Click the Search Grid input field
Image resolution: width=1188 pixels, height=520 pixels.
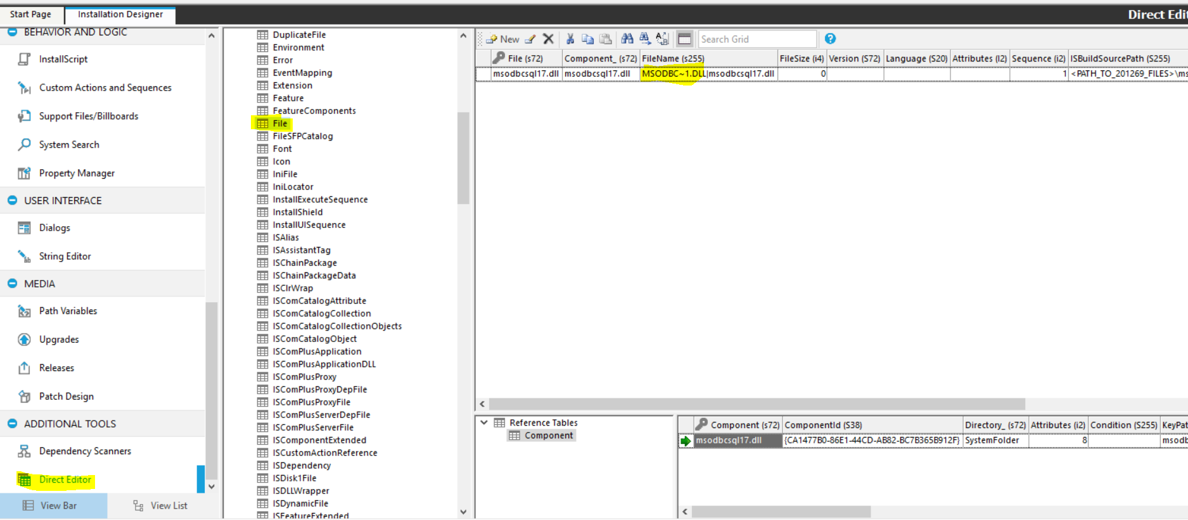[x=757, y=39]
